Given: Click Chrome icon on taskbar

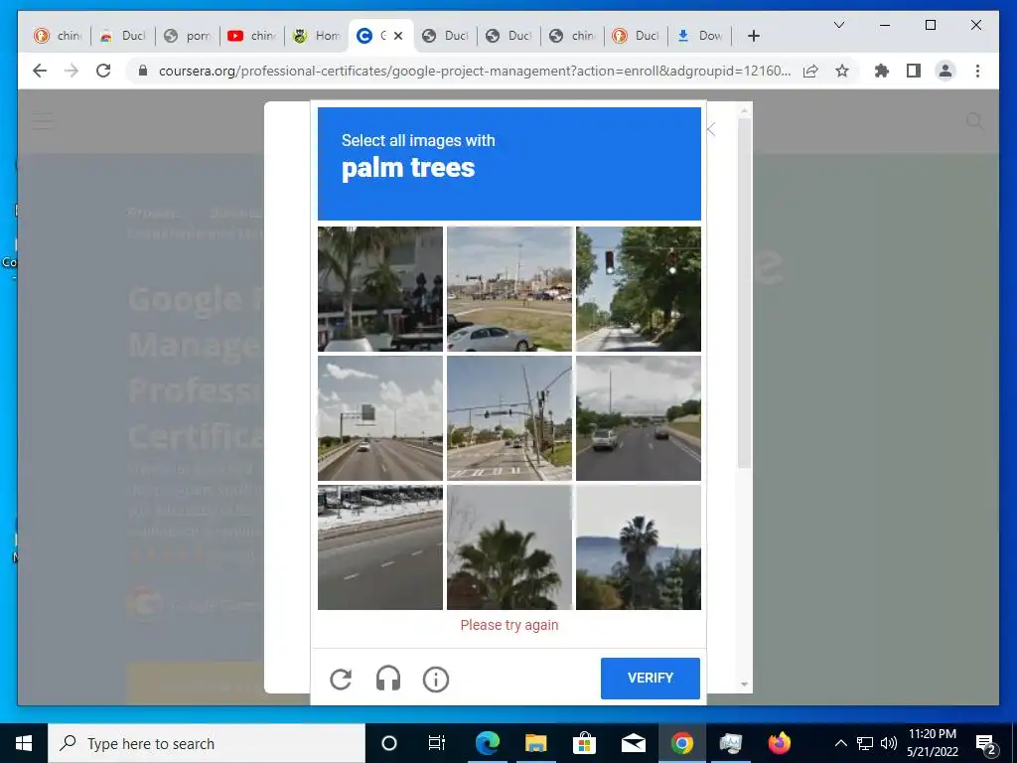Looking at the screenshot, I should click(681, 743).
